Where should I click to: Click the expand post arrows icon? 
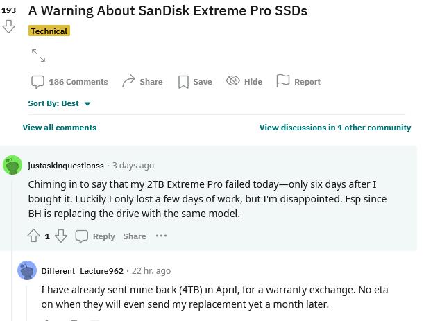[38, 55]
